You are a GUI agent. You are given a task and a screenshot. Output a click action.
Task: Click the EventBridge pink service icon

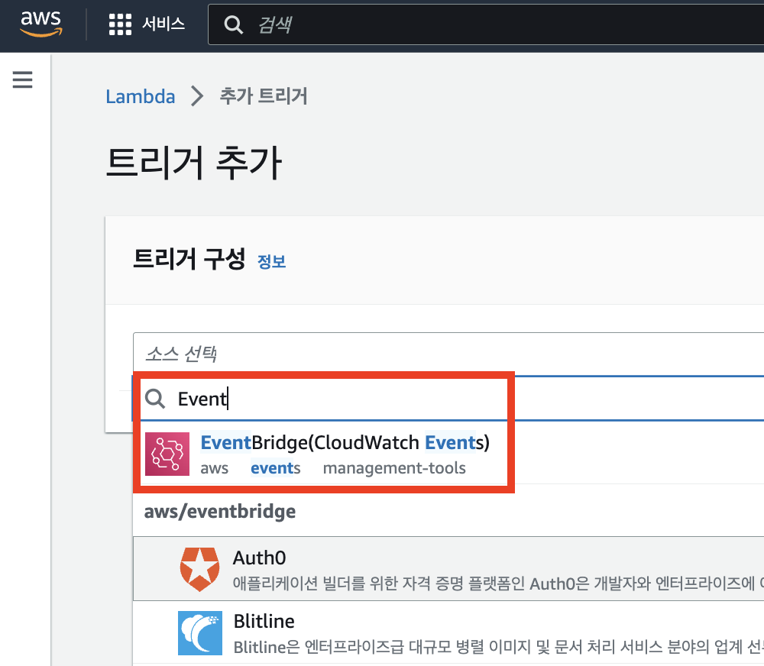(x=167, y=454)
